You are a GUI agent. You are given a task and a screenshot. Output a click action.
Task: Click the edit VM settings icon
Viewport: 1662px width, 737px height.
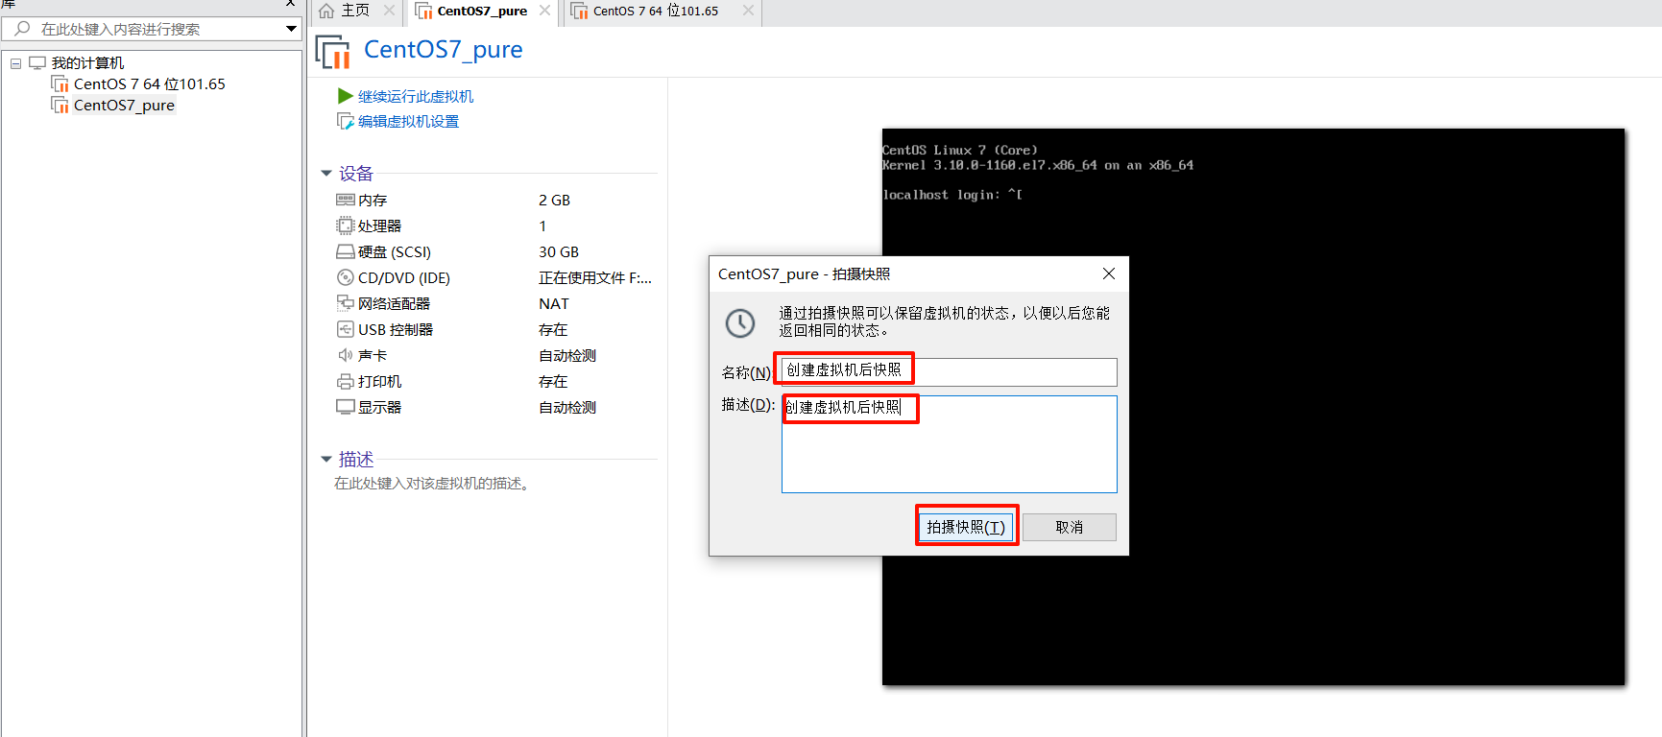(x=346, y=121)
